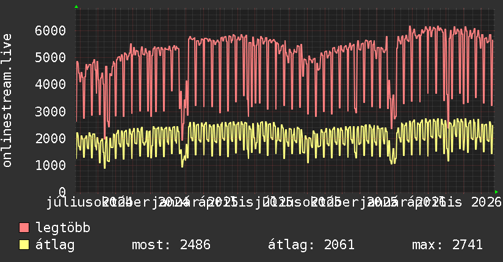The height and width of the screenshot is (262, 503).
Task: Select the átlag legend label
Action: pyautogui.click(x=55, y=245)
